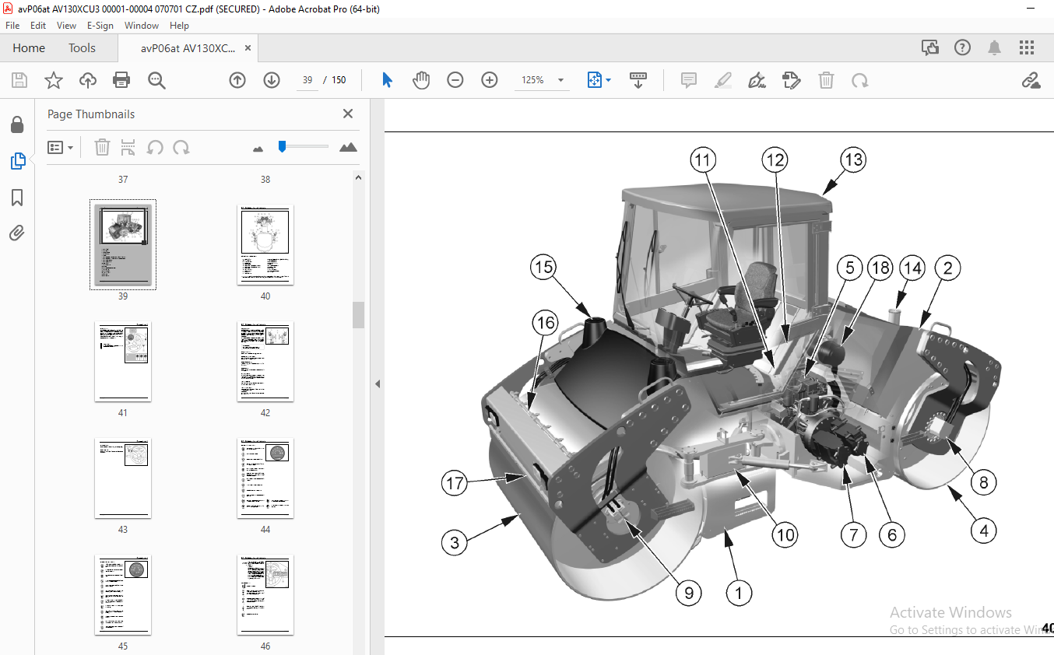Expand the fit page options arrow
The image size is (1054, 655).
[x=609, y=80]
